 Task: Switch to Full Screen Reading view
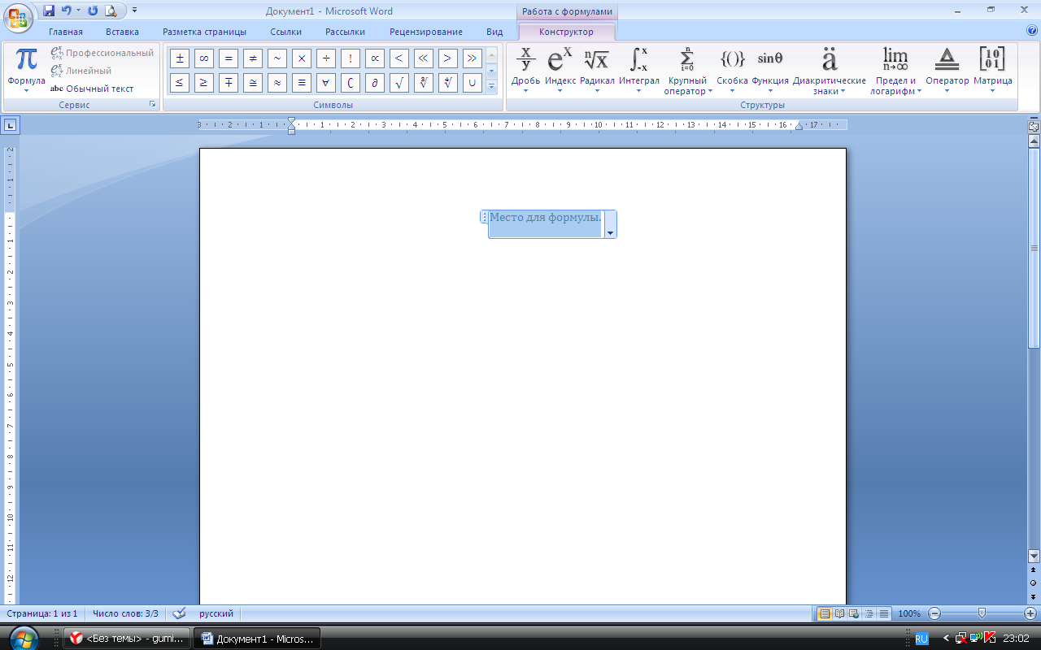(838, 613)
